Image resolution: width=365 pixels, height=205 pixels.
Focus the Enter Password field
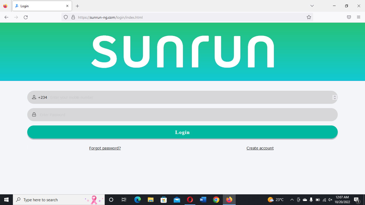[183, 115]
